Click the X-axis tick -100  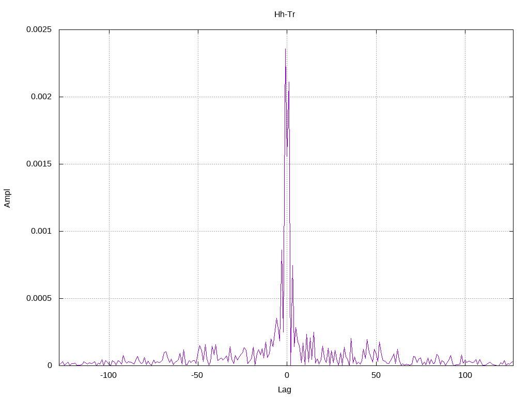point(108,375)
